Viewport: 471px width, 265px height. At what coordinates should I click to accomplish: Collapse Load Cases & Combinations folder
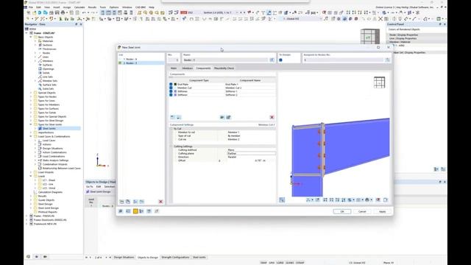(31, 136)
